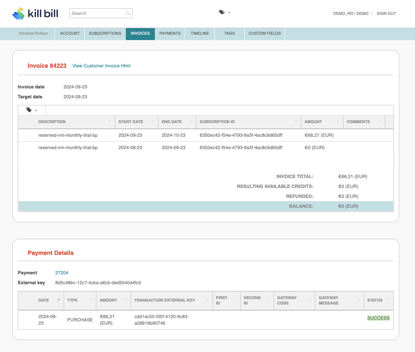
Task: Open payment 27204 link
Action: 62,273
